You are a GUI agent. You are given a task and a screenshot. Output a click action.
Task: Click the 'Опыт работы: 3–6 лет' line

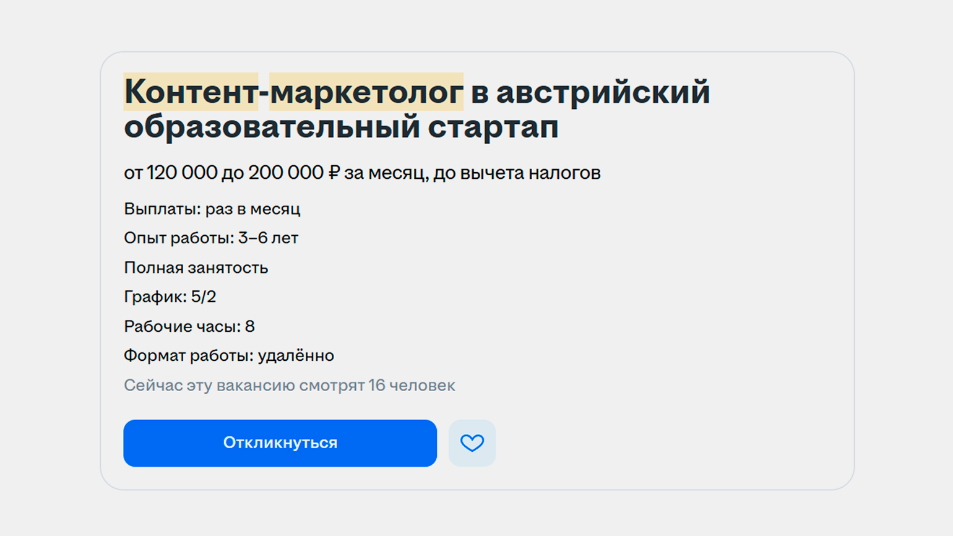click(x=211, y=238)
